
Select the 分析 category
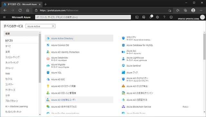(x=7, y=95)
